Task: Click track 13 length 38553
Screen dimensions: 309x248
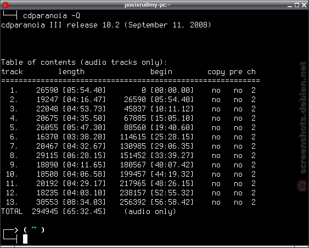Action: [x=47, y=202]
